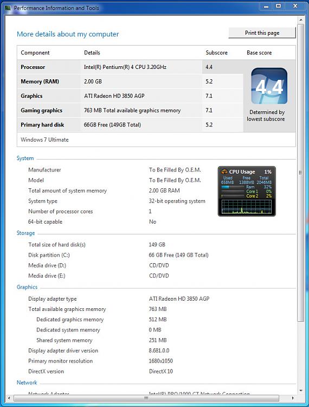Select the Gaming graphics row label

tap(42, 110)
